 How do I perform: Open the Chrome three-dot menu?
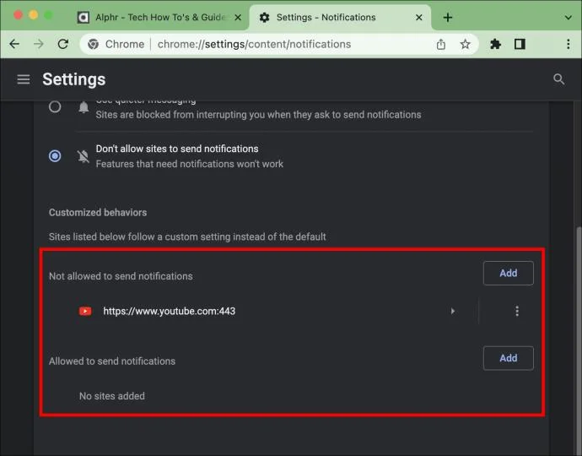pos(567,44)
